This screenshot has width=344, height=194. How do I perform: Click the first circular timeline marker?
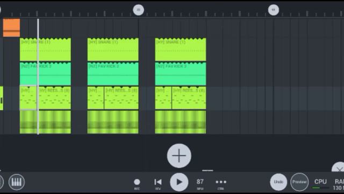[x=139, y=10]
